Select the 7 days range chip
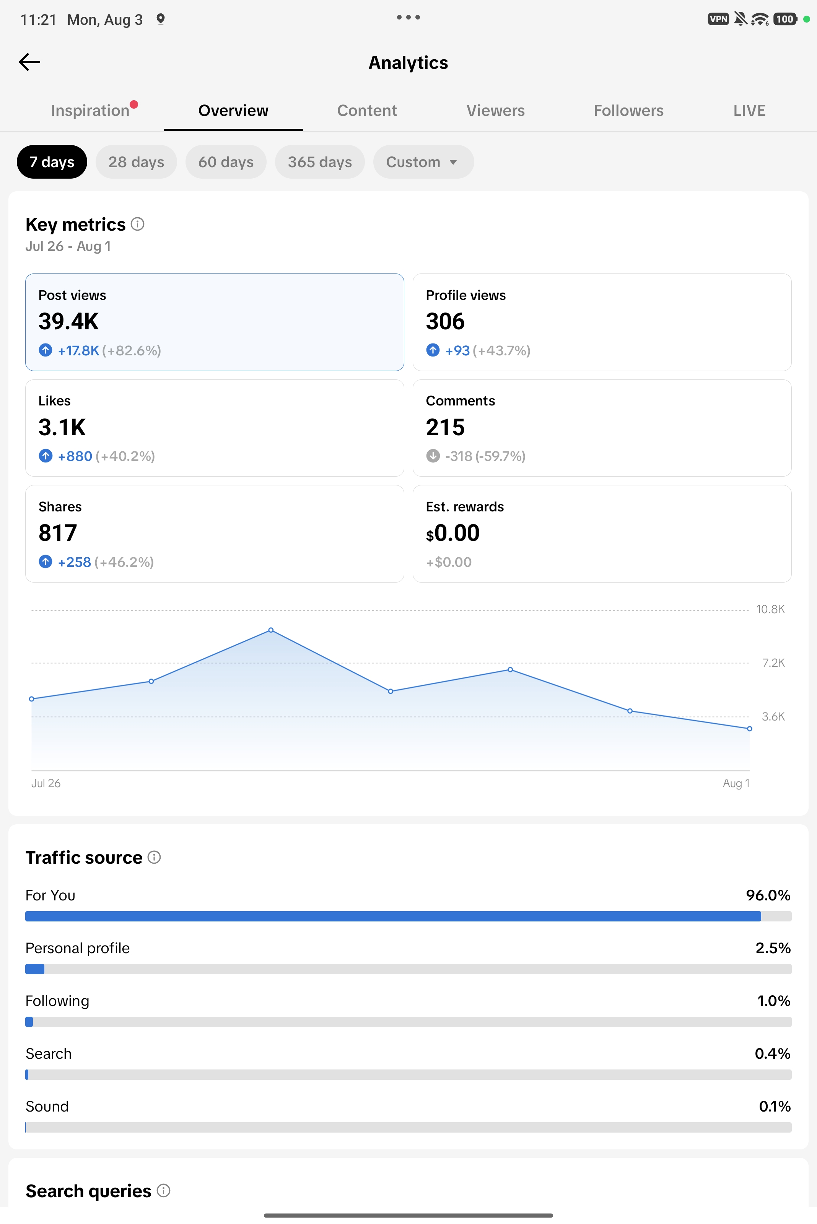Viewport: 817px width, 1224px height. (52, 162)
